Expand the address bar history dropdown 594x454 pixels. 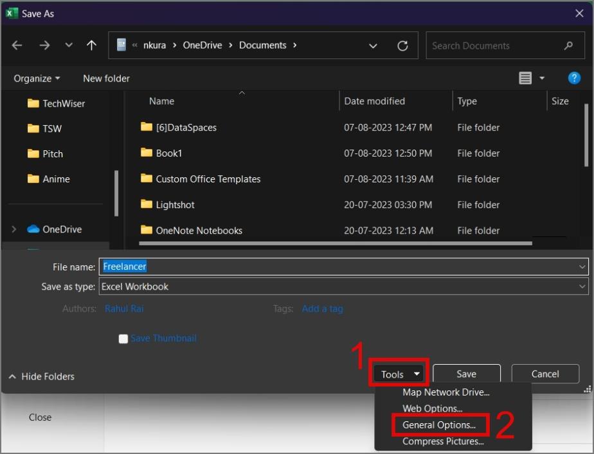click(x=373, y=46)
